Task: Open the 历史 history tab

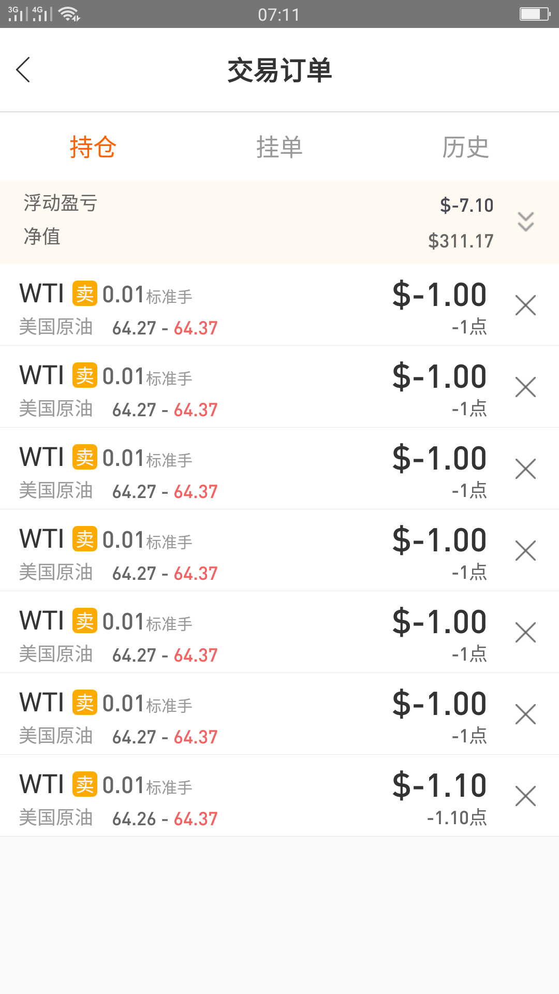Action: (465, 147)
